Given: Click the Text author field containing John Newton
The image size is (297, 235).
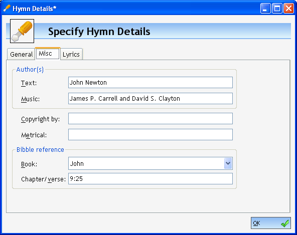Looking at the screenshot, I should (151, 83).
